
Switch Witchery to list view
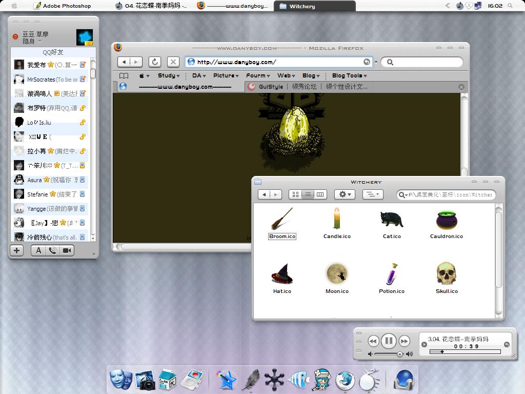pos(308,194)
